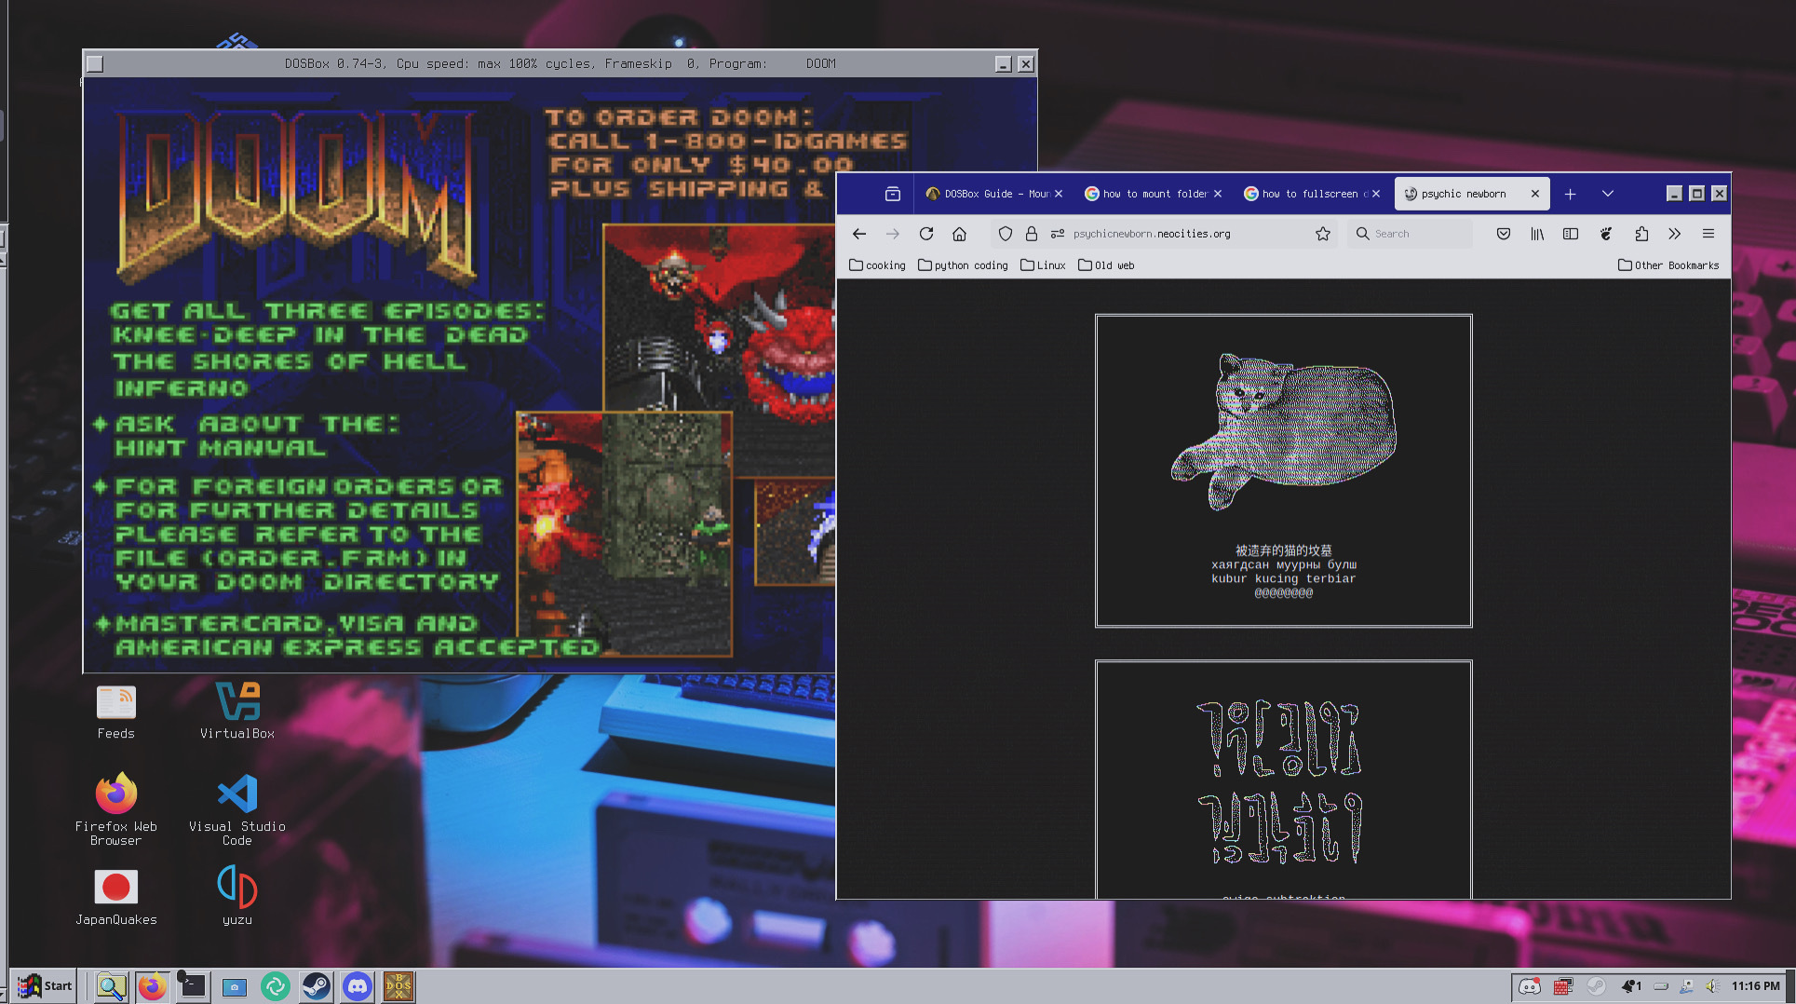Screen dimensions: 1796x1004
Task: Open the Save to Pocket icon
Action: [x=1503, y=234]
